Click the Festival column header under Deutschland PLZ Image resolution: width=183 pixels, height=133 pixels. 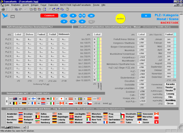tap(41, 35)
